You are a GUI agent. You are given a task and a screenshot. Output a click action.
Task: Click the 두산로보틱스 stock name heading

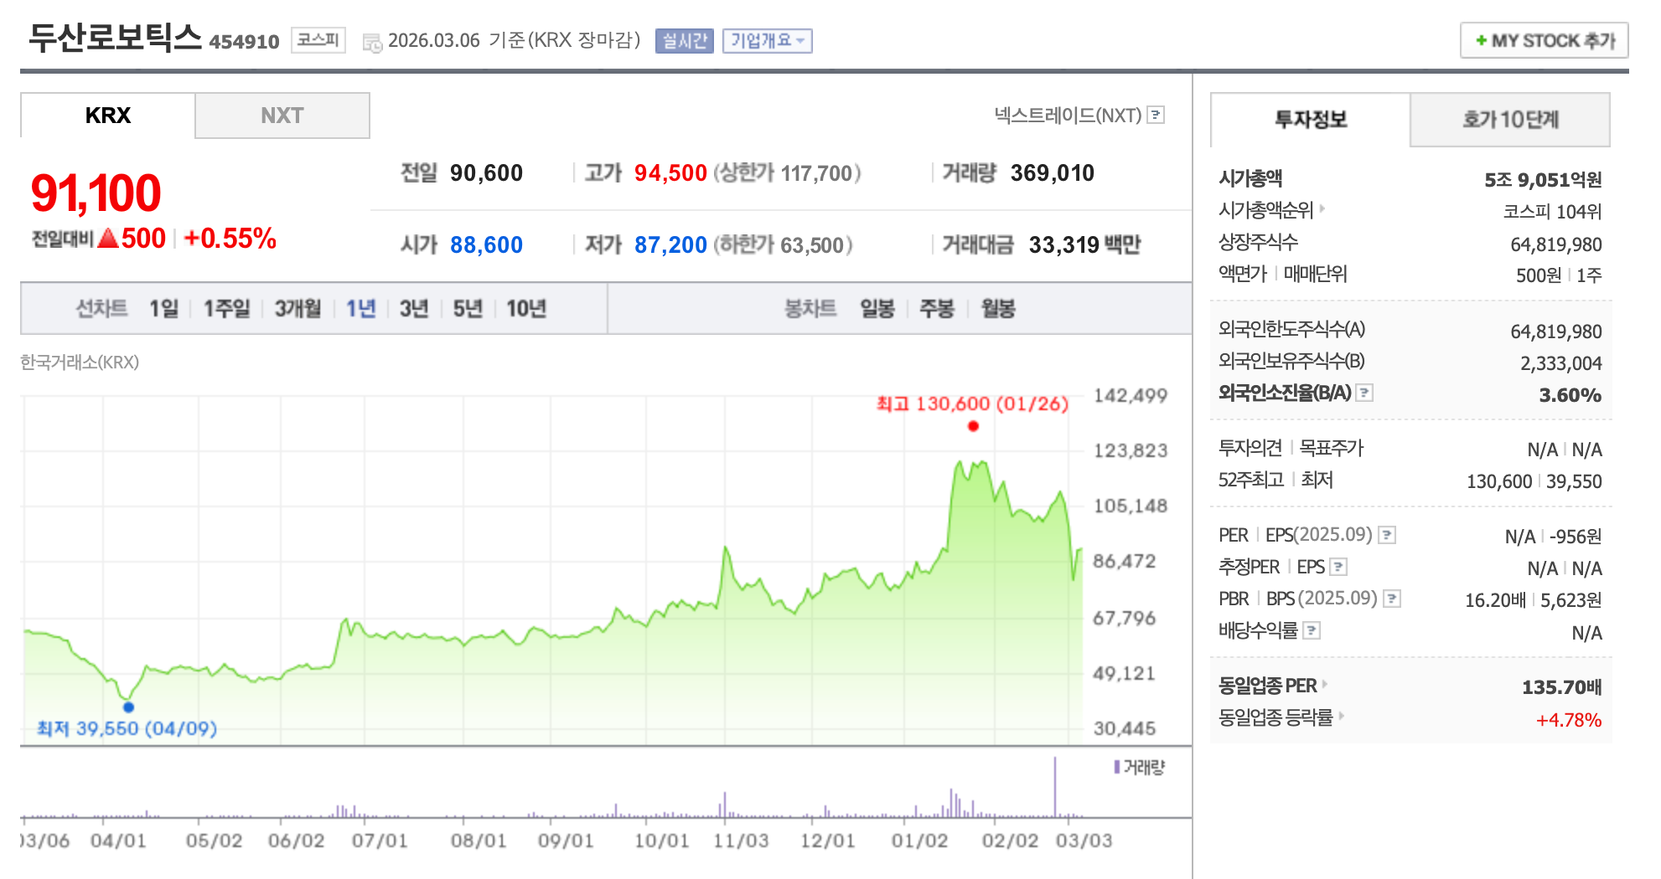point(115,38)
